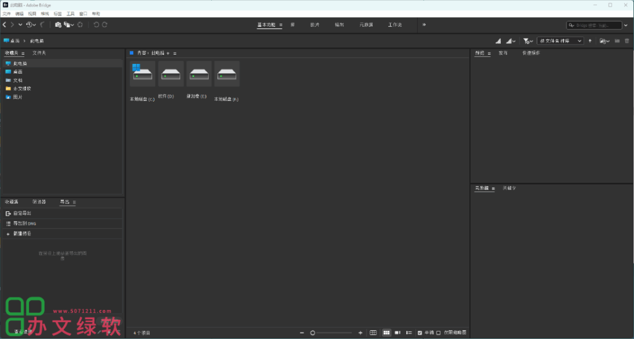Click 此电脑 in the path breadcrumb
The height and width of the screenshot is (339, 634).
point(37,41)
